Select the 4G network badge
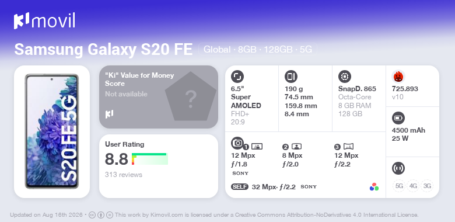This screenshot has height=222, width=455. (x=413, y=186)
